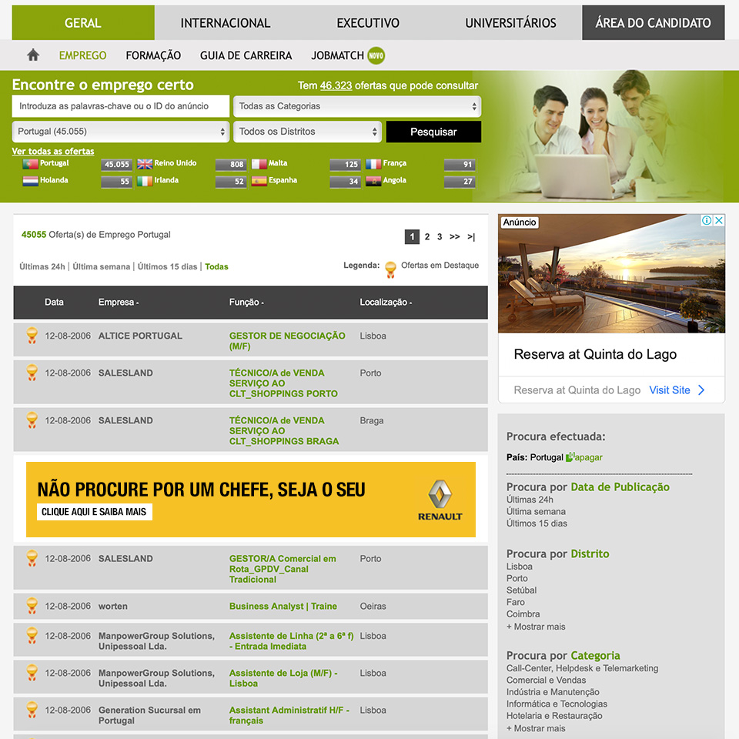739x739 pixels.
Task: Close the Quinta do Lago advertisement
Action: tap(719, 220)
